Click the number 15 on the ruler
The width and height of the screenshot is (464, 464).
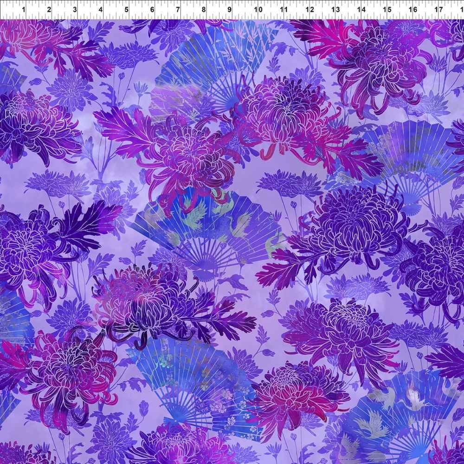[387, 9]
